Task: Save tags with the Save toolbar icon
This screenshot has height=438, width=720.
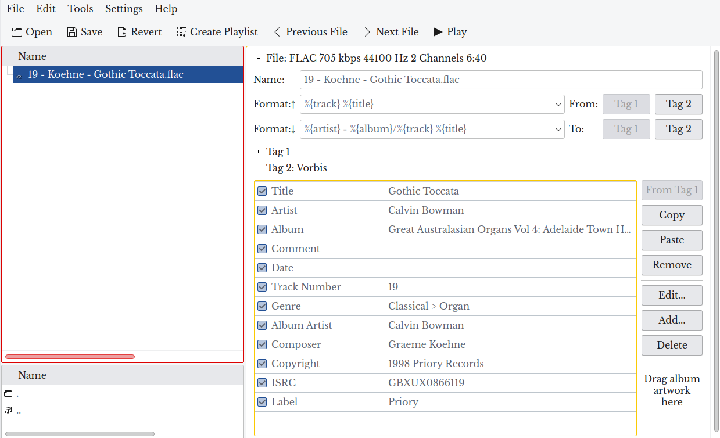Action: (70, 32)
